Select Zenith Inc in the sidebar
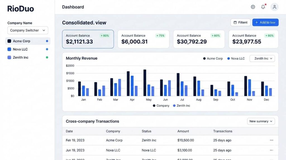 [x=21, y=57]
